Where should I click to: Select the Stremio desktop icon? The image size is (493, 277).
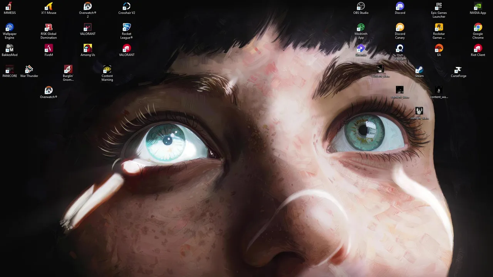click(x=361, y=50)
